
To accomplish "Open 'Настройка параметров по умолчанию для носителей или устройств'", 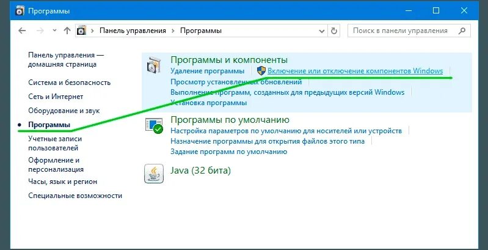I will [286, 131].
